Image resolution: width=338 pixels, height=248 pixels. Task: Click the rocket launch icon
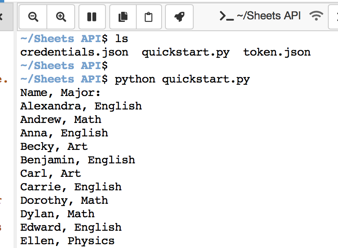(179, 17)
